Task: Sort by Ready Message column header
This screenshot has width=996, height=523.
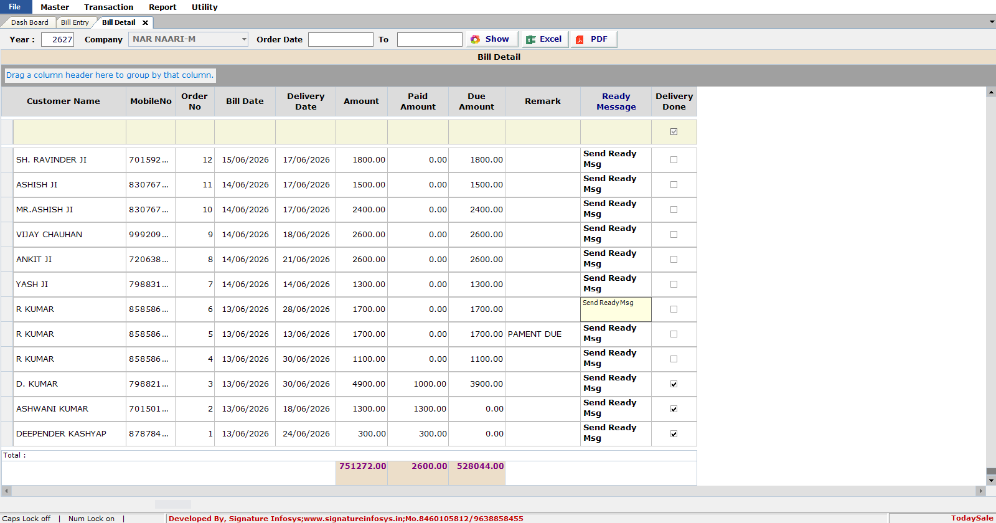Action: [x=616, y=101]
